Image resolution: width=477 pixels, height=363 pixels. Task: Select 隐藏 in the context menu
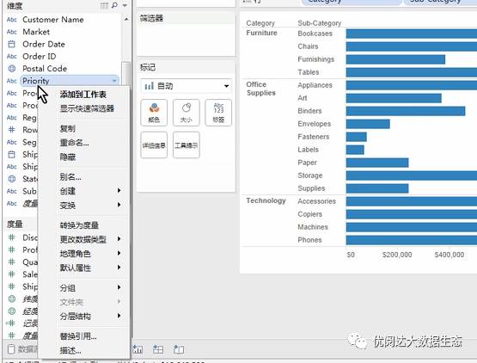[x=68, y=157]
